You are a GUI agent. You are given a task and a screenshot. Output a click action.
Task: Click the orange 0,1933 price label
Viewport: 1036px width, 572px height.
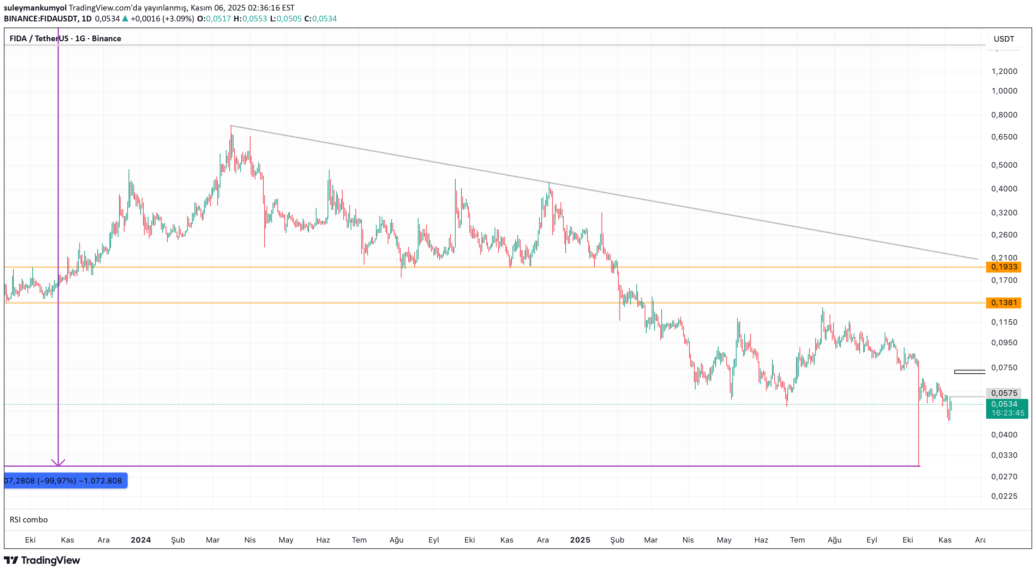click(x=1003, y=267)
